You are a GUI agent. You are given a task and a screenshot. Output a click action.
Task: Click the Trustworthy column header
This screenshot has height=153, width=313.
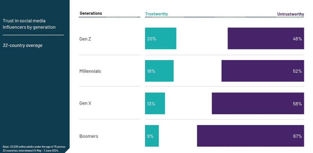point(156,14)
